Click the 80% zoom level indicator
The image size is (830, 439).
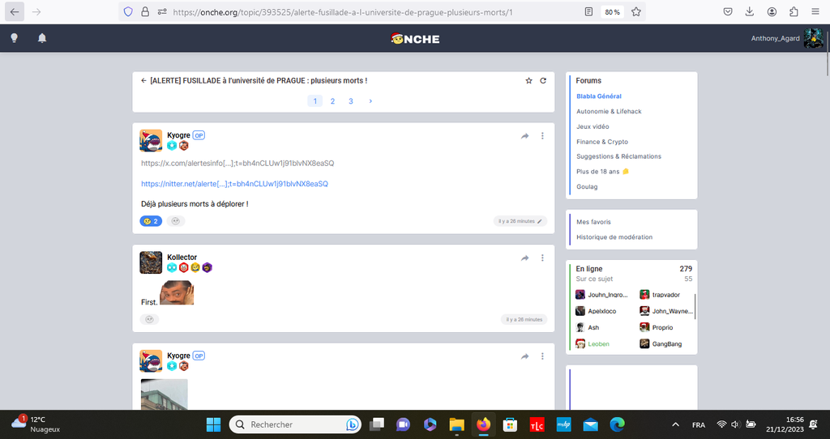[x=612, y=12]
